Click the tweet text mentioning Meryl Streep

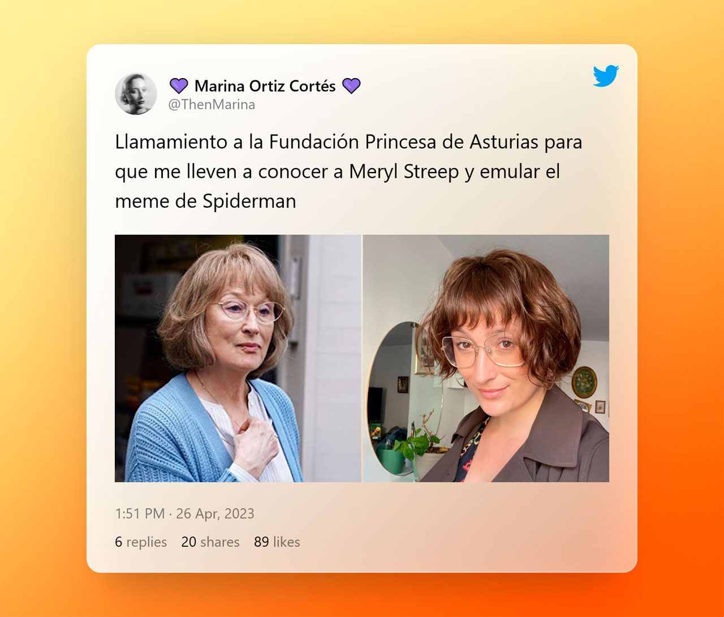coord(348,172)
